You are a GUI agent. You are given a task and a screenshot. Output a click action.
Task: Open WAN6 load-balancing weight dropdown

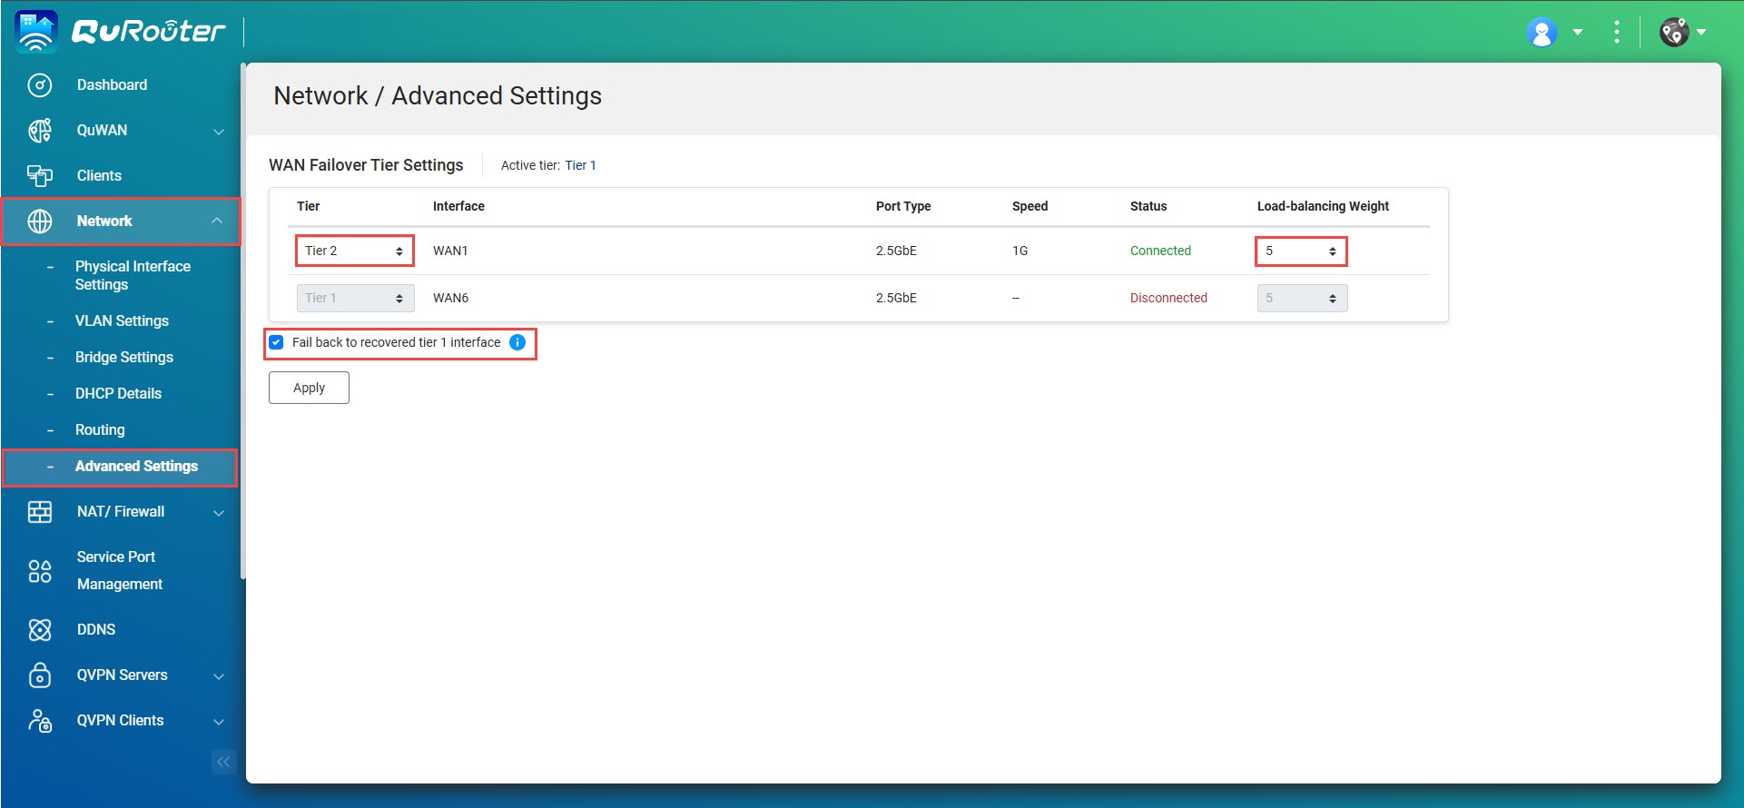[x=1302, y=298]
